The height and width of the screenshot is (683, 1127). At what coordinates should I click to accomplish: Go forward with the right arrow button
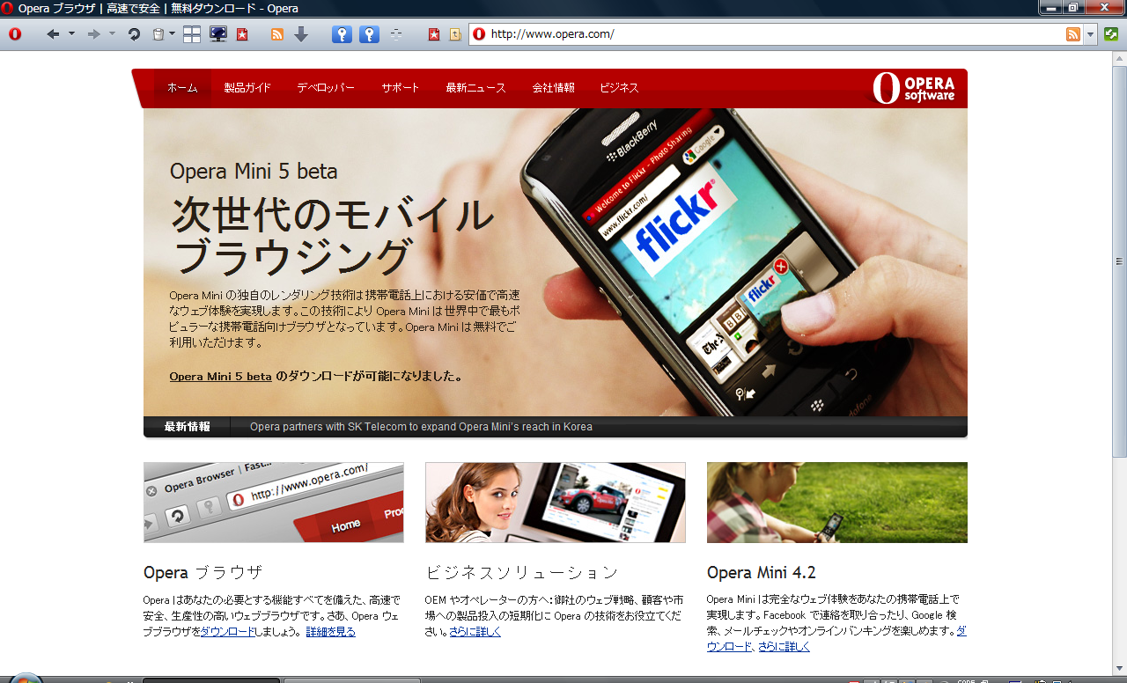click(93, 34)
